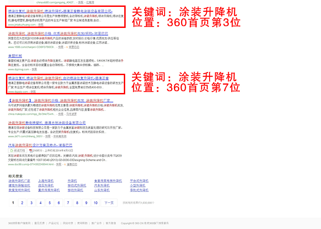Select related search 移动式升降机
The width and height of the screenshot is (321, 229).
(77, 185)
